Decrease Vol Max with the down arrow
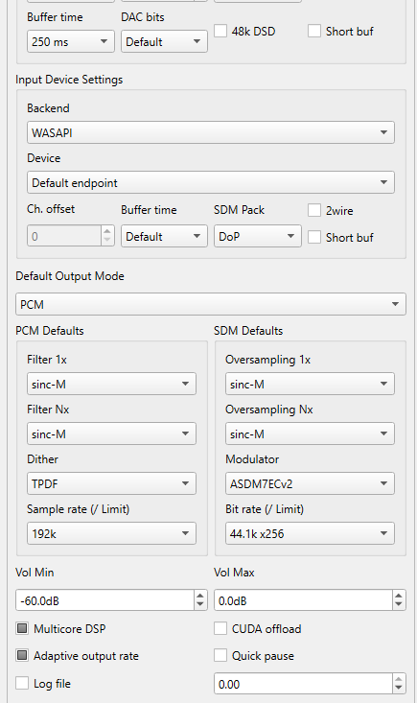This screenshot has width=417, height=703. [x=399, y=605]
